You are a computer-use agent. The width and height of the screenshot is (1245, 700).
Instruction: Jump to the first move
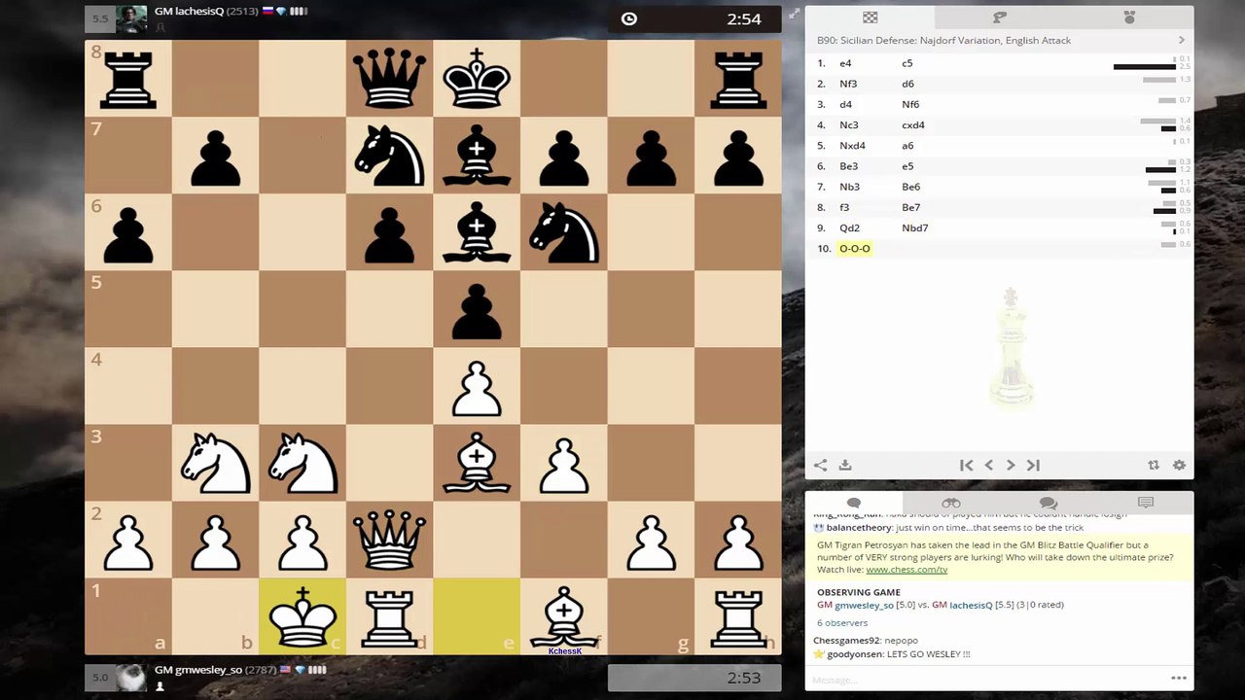966,466
